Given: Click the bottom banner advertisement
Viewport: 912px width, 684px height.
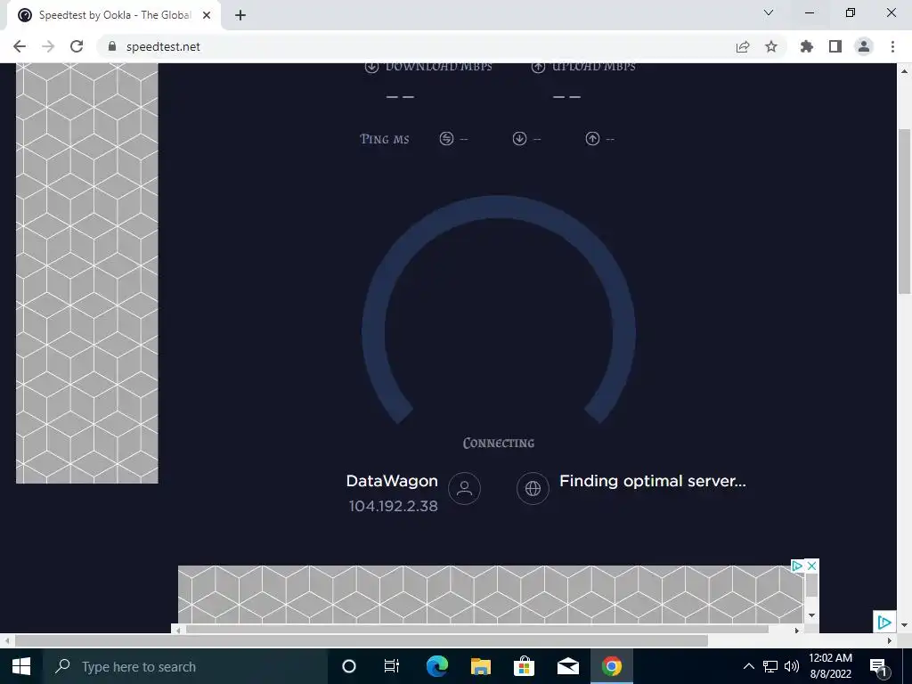Looking at the screenshot, I should (x=491, y=594).
